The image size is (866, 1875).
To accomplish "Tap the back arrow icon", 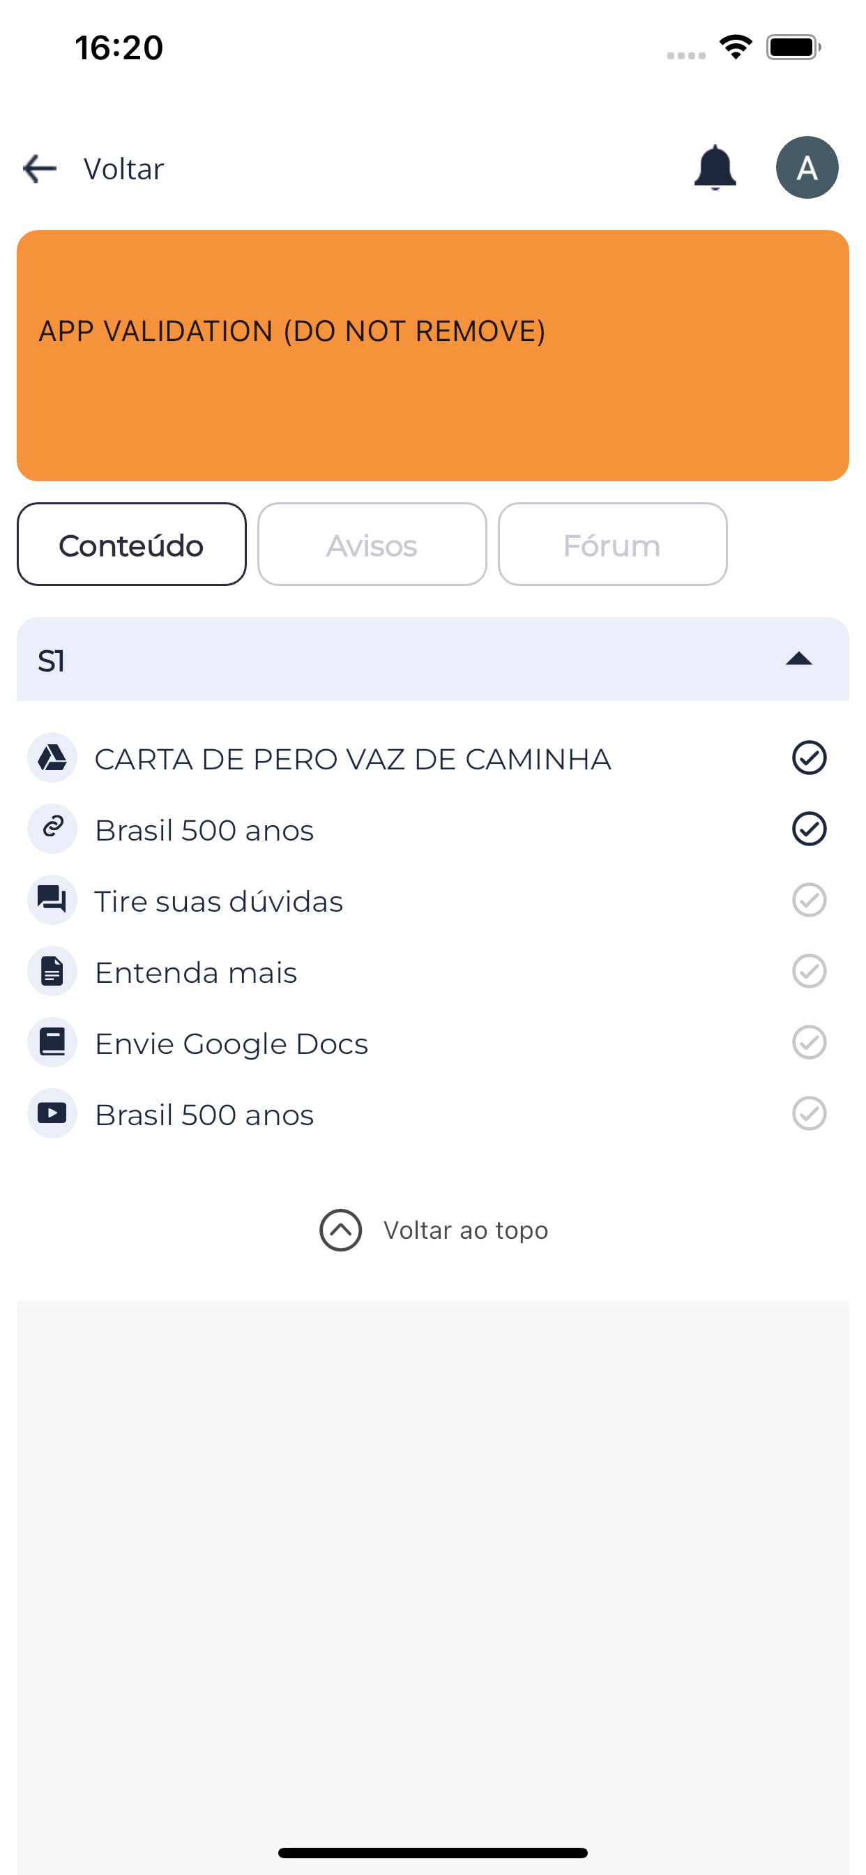I will (39, 168).
